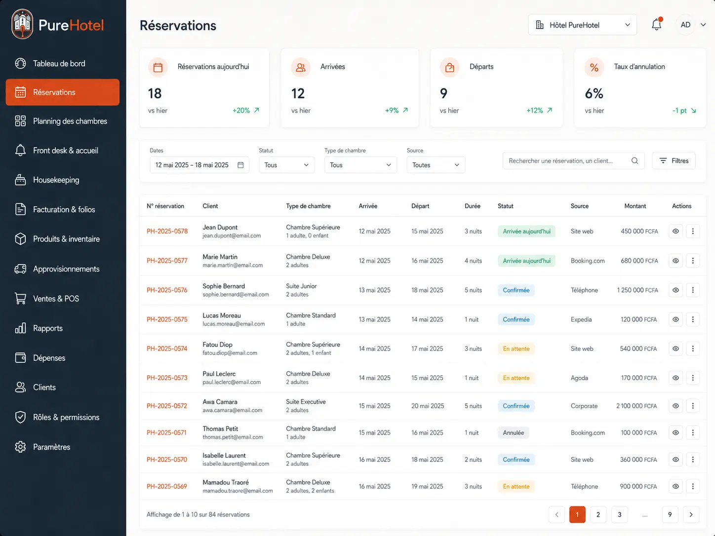Jump to page 9
This screenshot has height=536, width=715.
(670, 514)
